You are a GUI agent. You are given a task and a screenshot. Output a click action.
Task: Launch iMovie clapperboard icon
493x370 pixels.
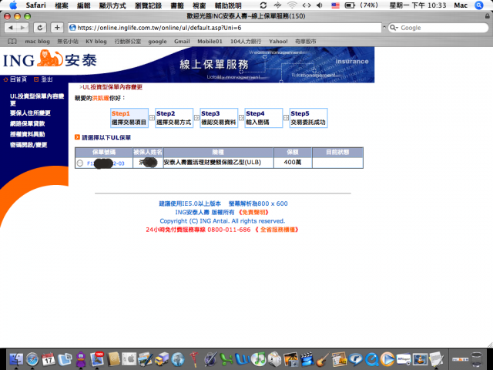click(307, 359)
